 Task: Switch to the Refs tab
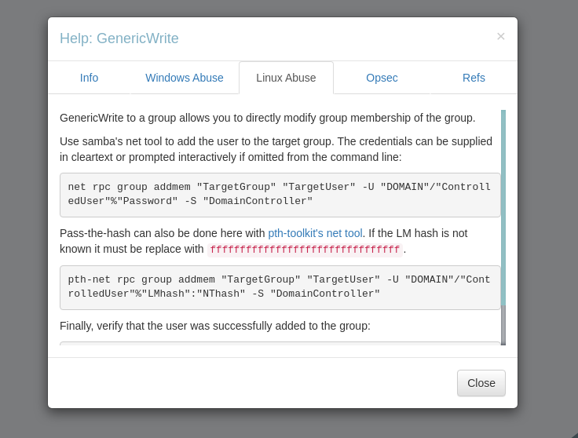(x=474, y=78)
